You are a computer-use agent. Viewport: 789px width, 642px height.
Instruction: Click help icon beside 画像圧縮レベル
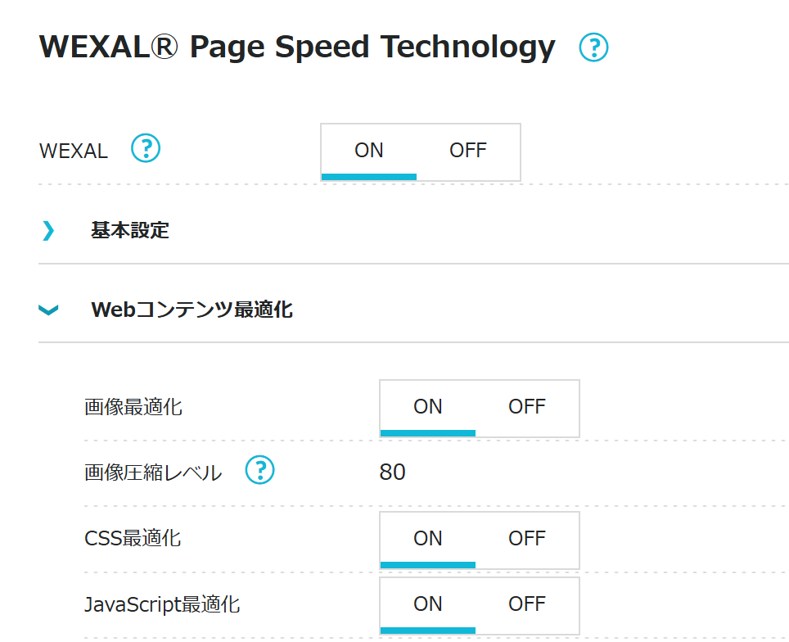[260, 471]
